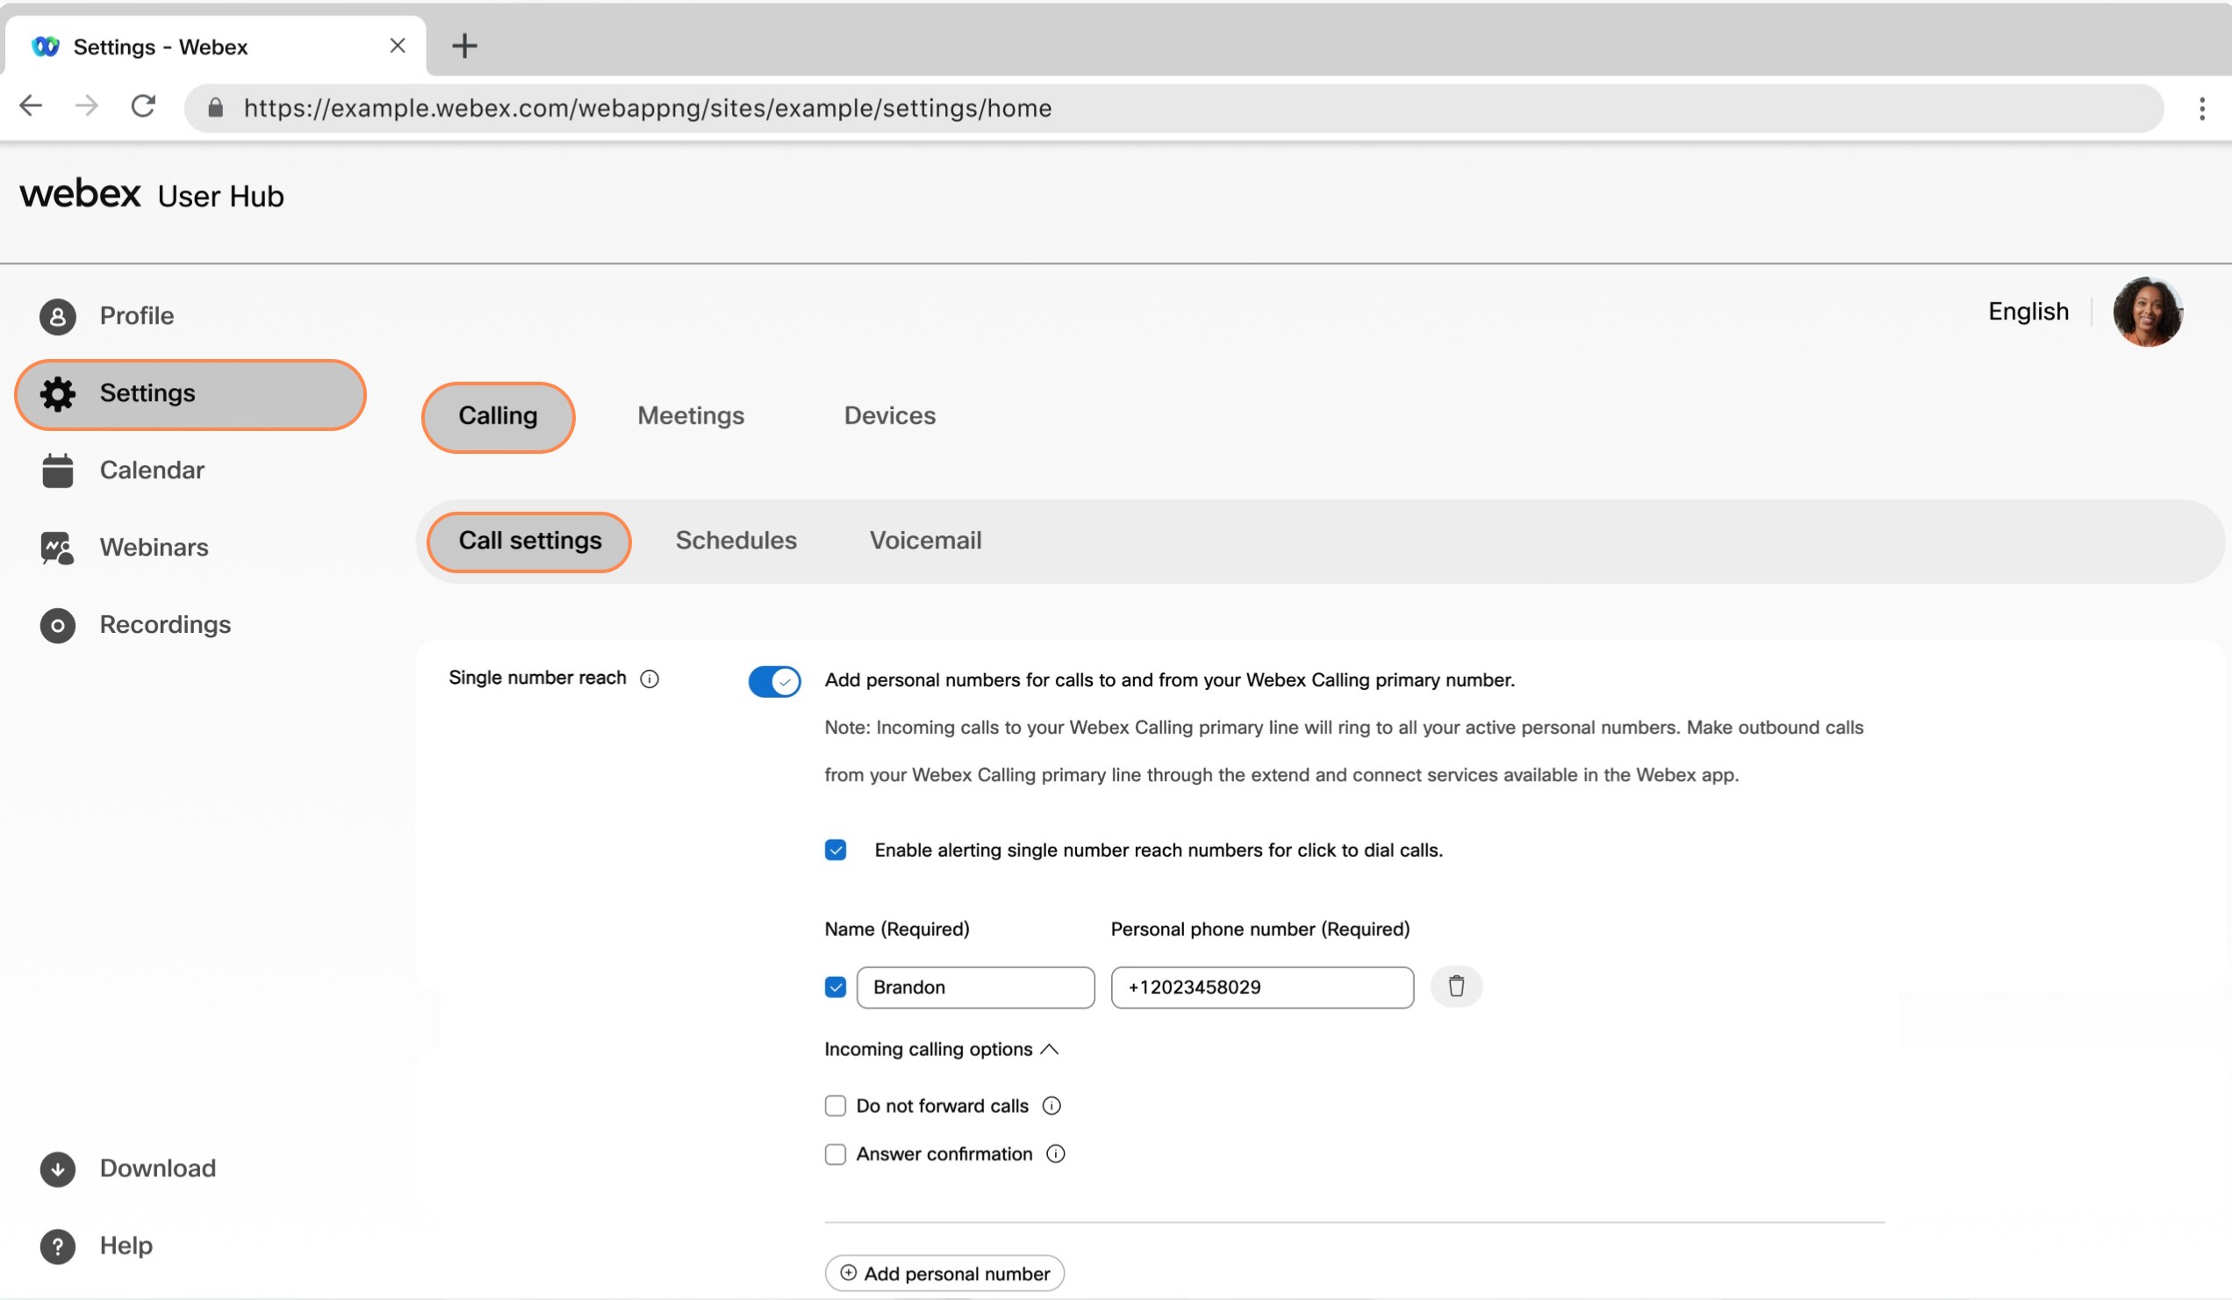2232x1300 pixels.
Task: Click the Name field containing Brandon
Action: [x=975, y=988]
